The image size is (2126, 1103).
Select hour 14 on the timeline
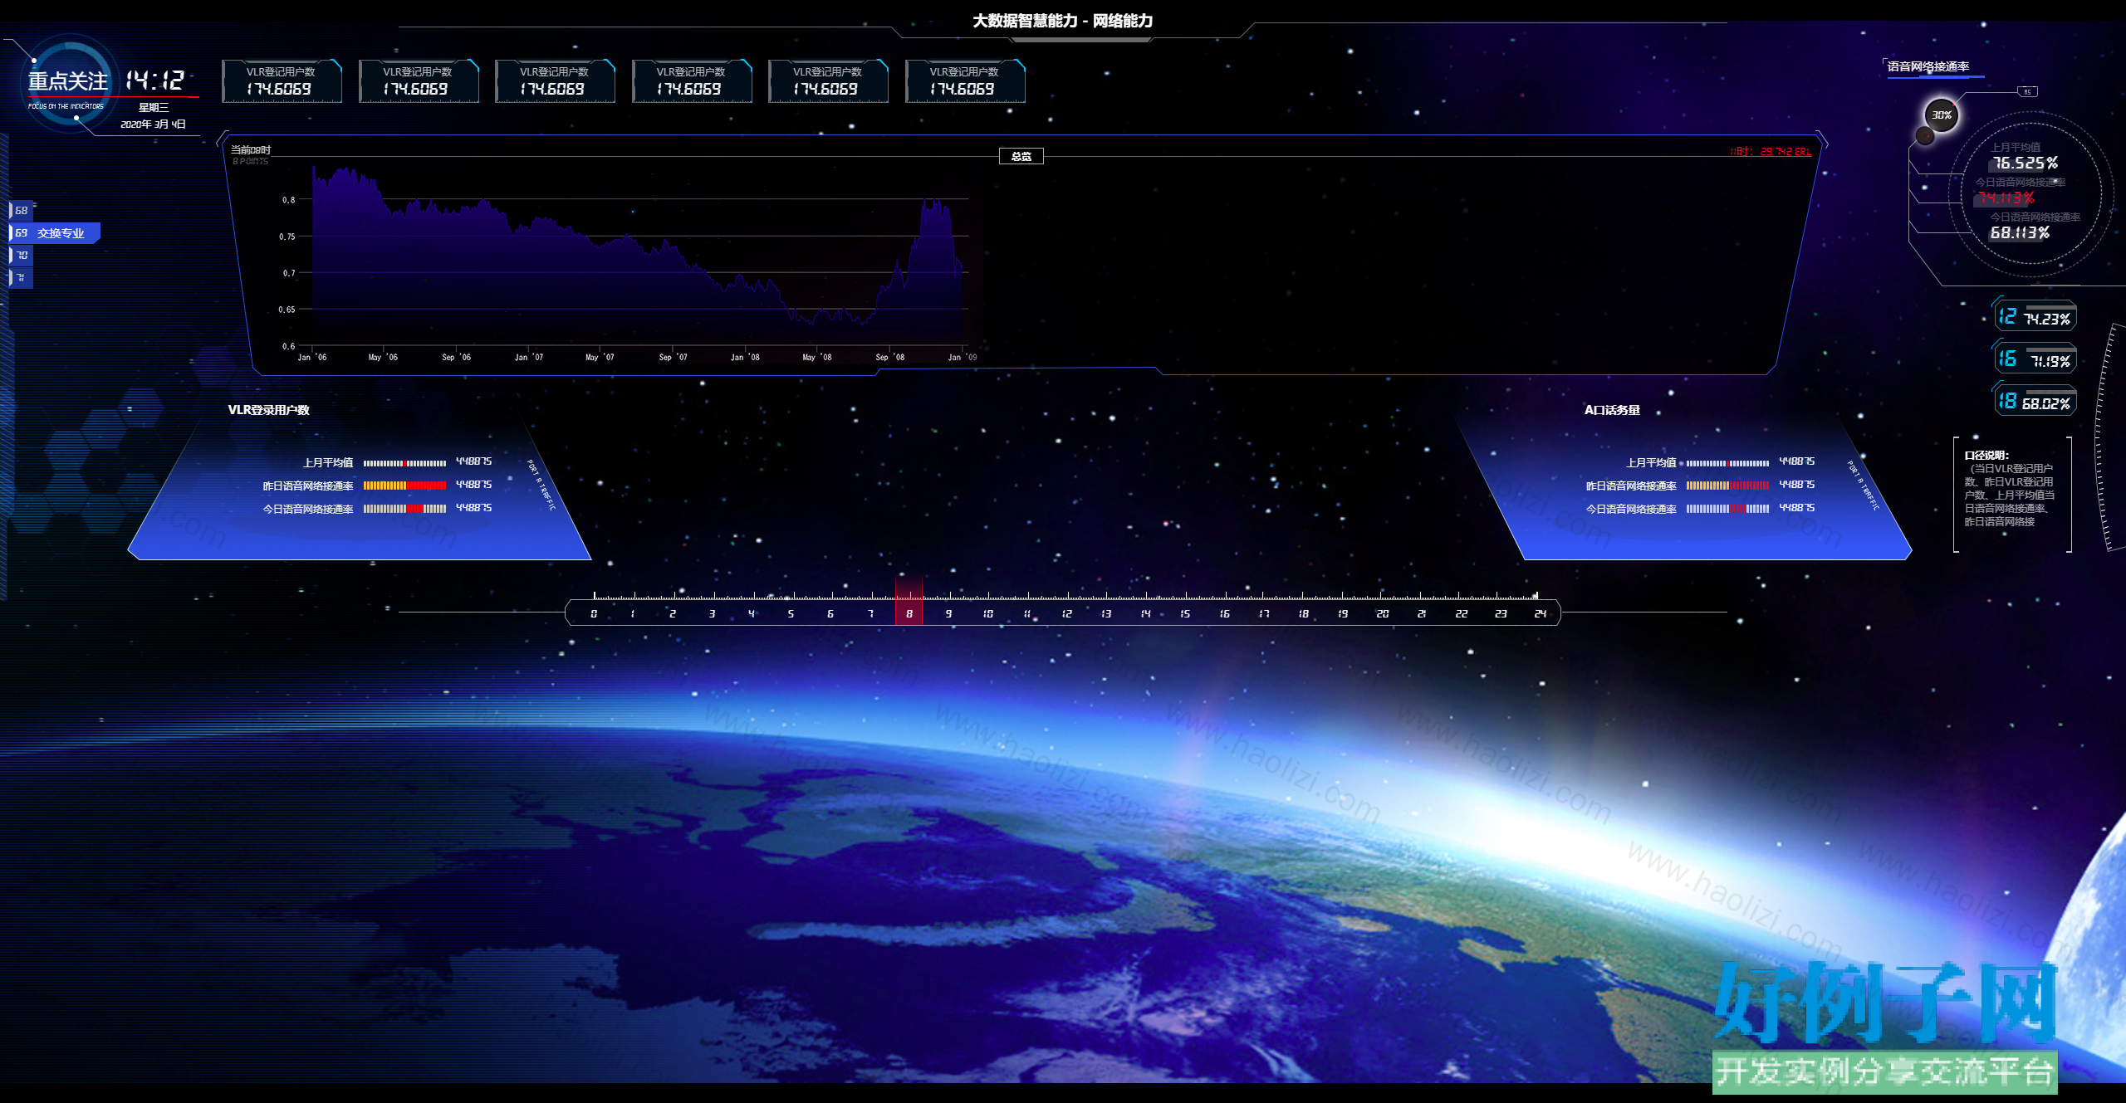(x=1146, y=614)
